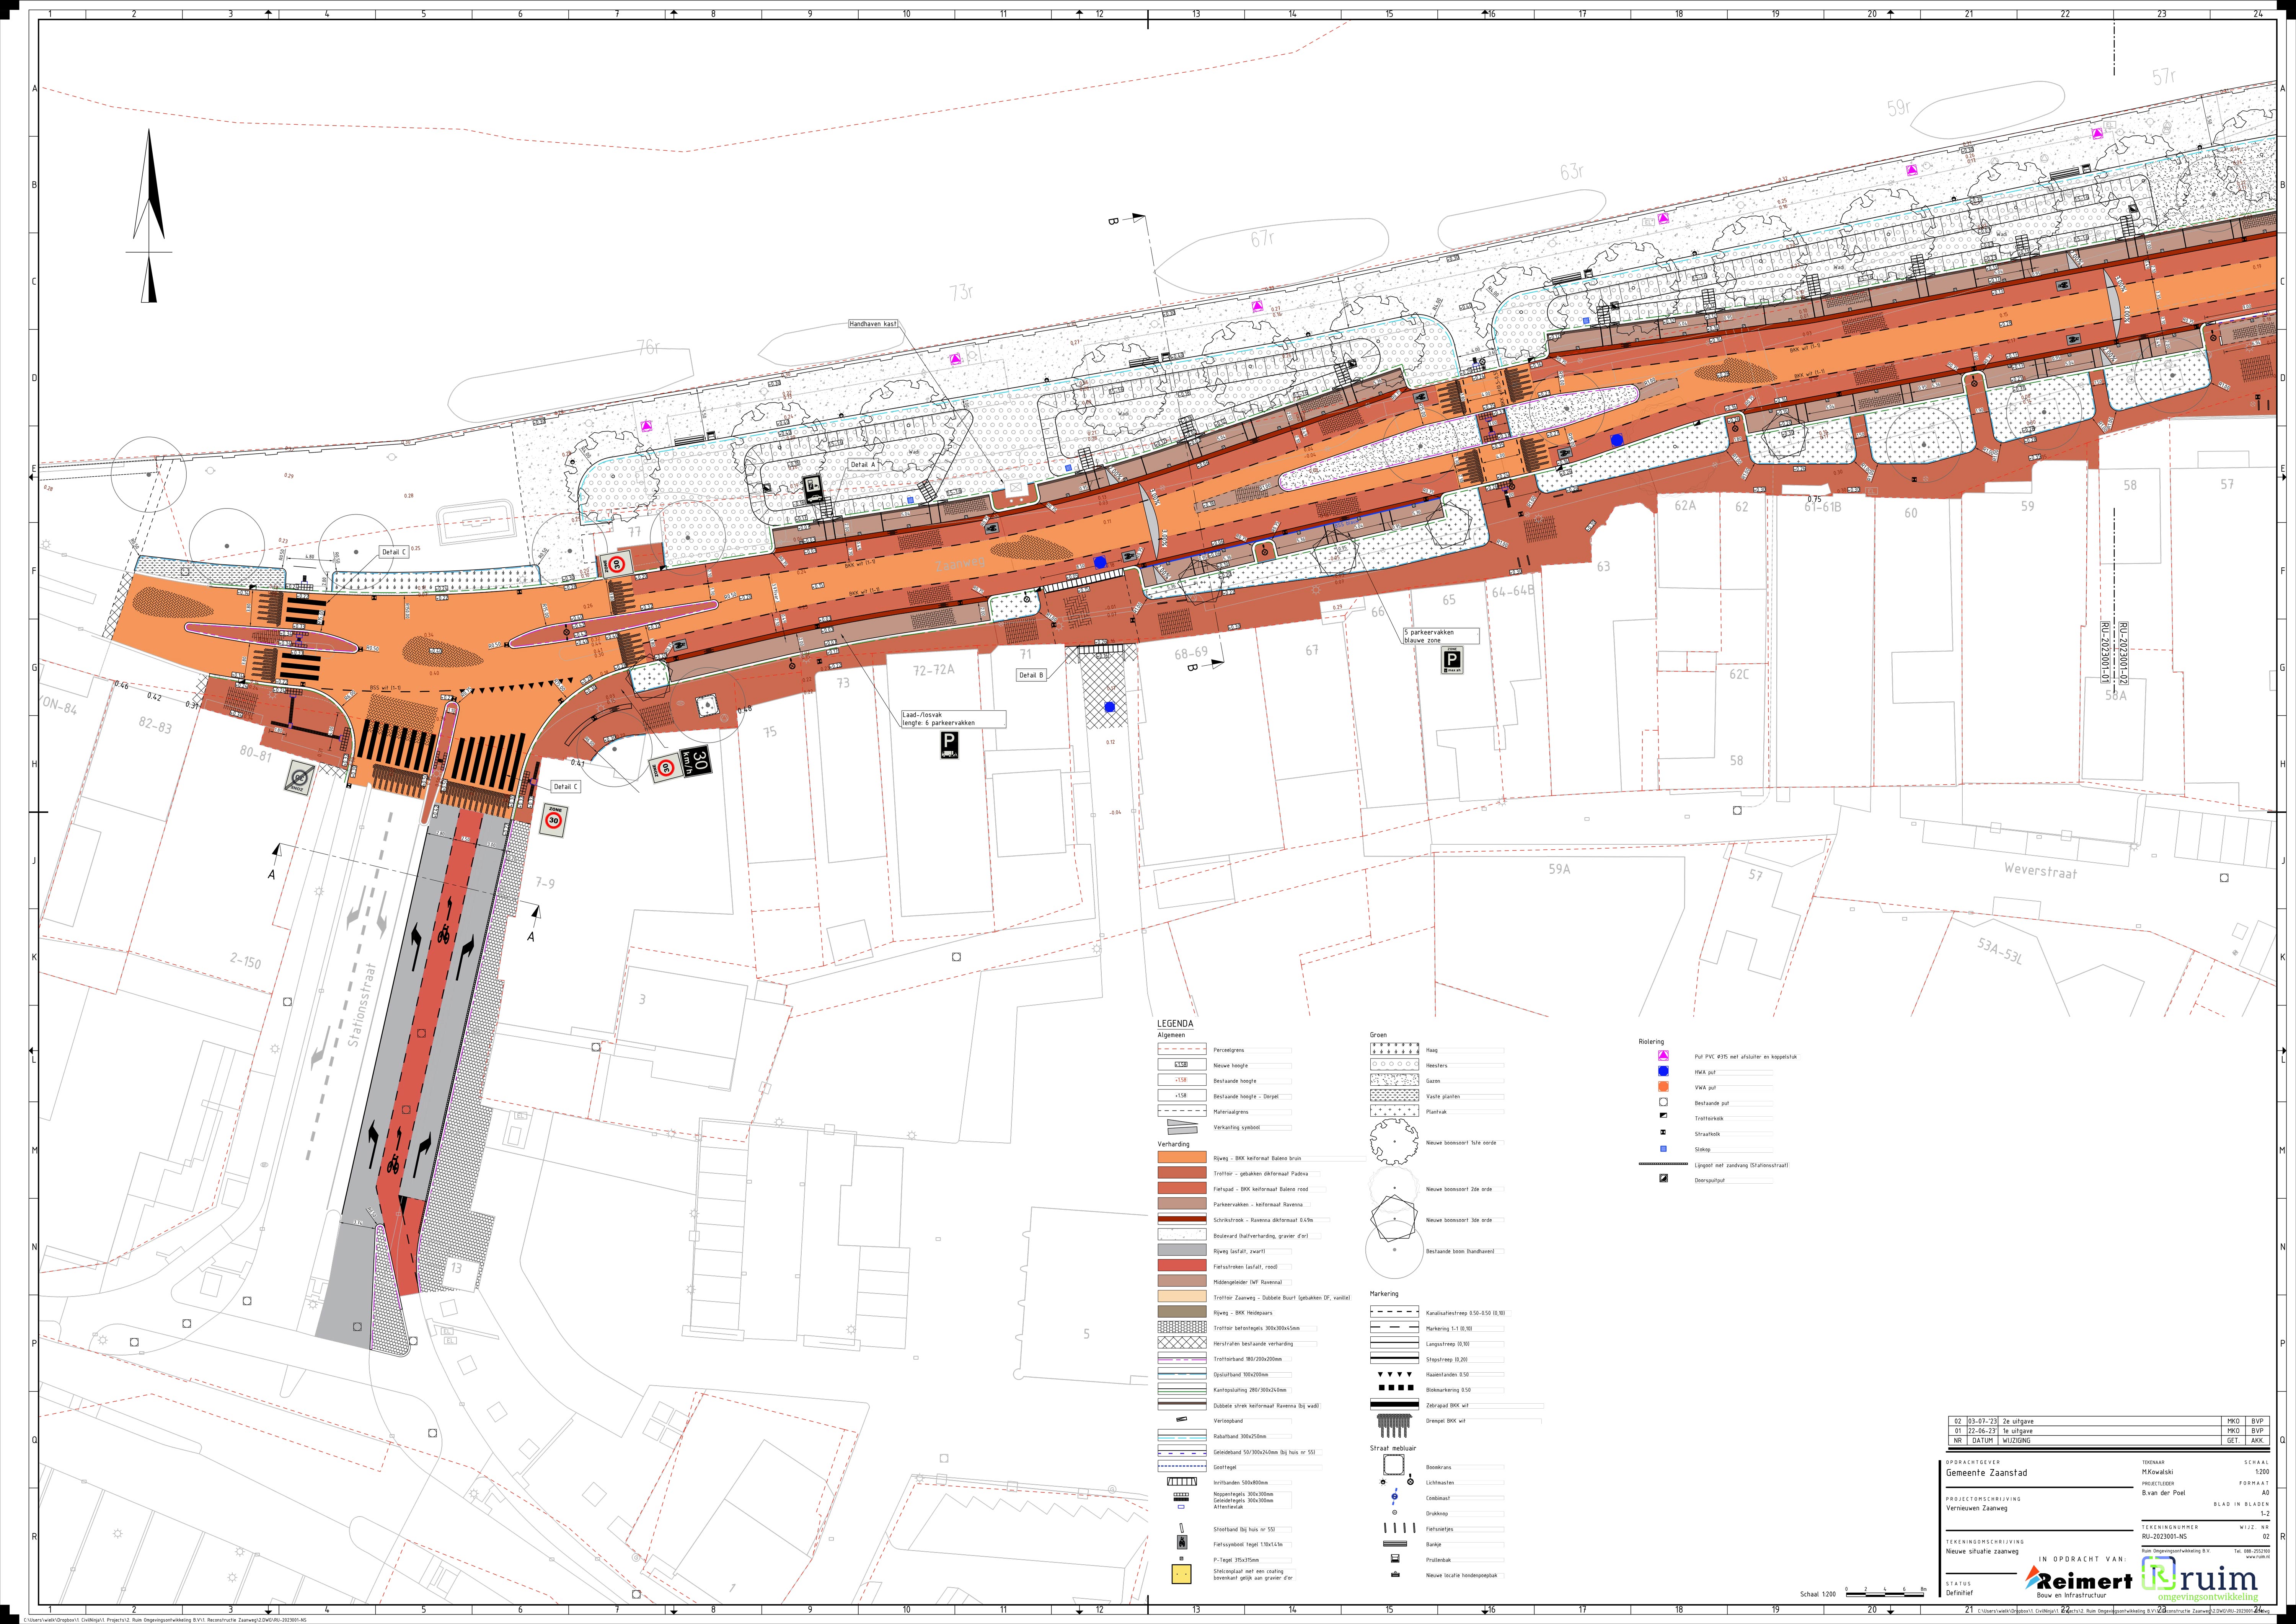The width and height of the screenshot is (2296, 1624).
Task: Click the magenta Put PVC legend symbol
Action: coord(1663,1056)
